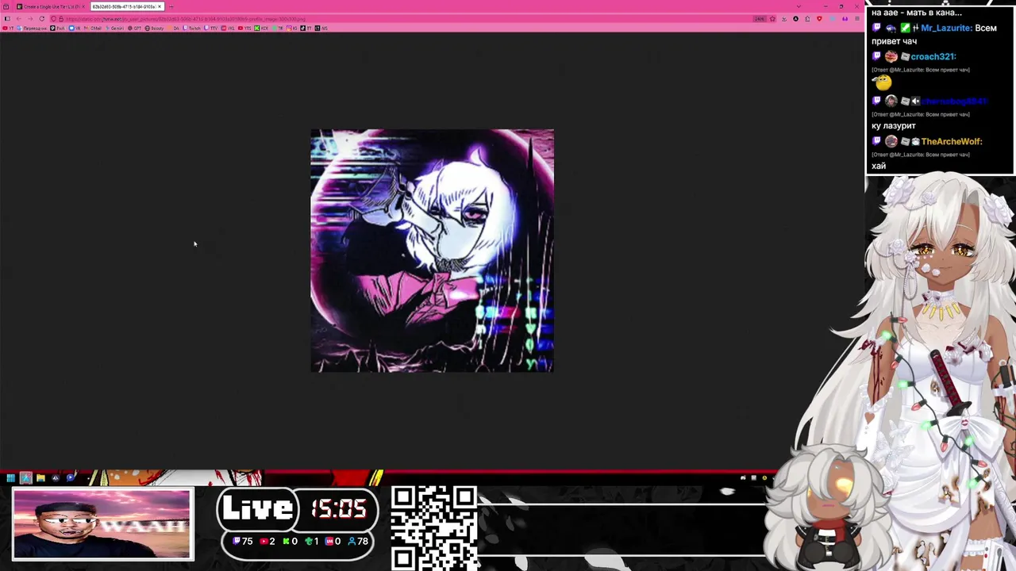Open the browser hamburger application menu
This screenshot has width=1016, height=571.
[857, 19]
